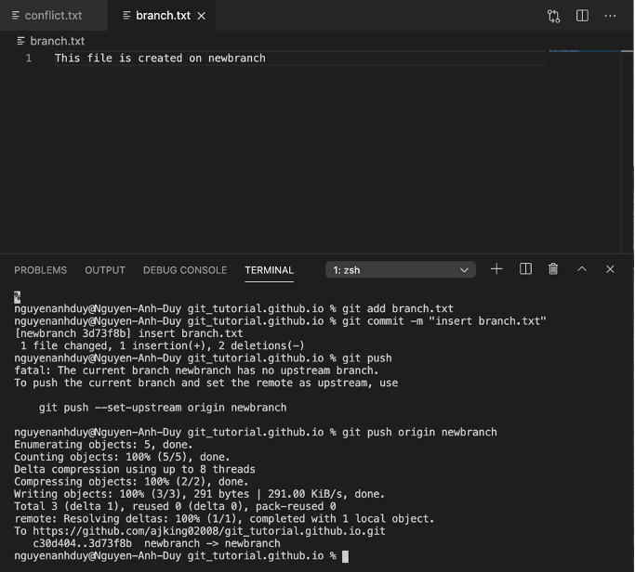Switch to the OUTPUT panel tab

point(105,270)
